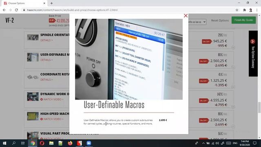Viewport: 261px width, 147px height.
Task: Open Zoom from the taskbar
Action: coord(89,143)
